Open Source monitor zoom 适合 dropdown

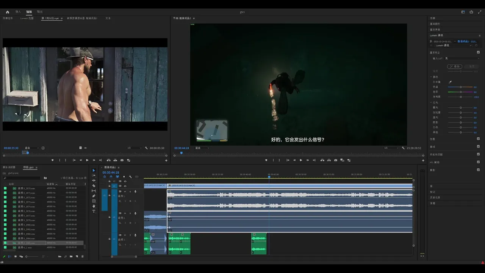pyautogui.click(x=32, y=148)
